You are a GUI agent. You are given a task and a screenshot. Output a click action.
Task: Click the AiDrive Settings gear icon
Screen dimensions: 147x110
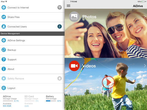[x=4, y=40]
